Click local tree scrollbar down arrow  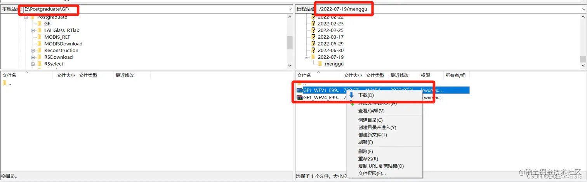tap(290, 66)
